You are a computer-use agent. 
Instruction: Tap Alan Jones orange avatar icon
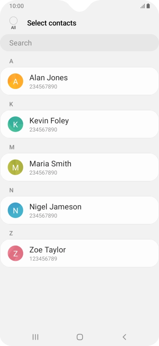click(16, 81)
